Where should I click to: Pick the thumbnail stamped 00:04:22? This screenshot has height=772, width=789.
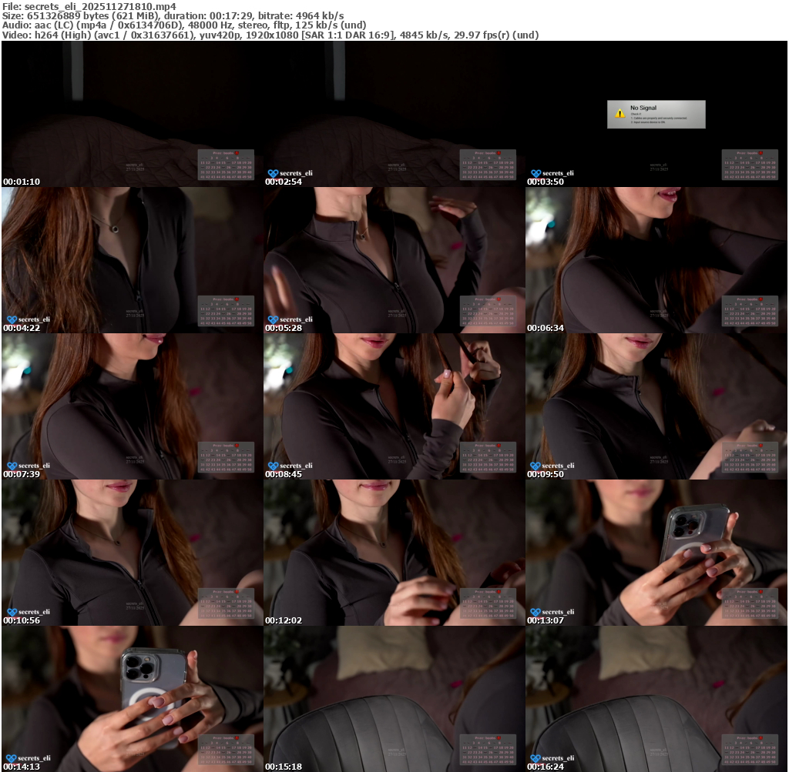click(x=133, y=260)
